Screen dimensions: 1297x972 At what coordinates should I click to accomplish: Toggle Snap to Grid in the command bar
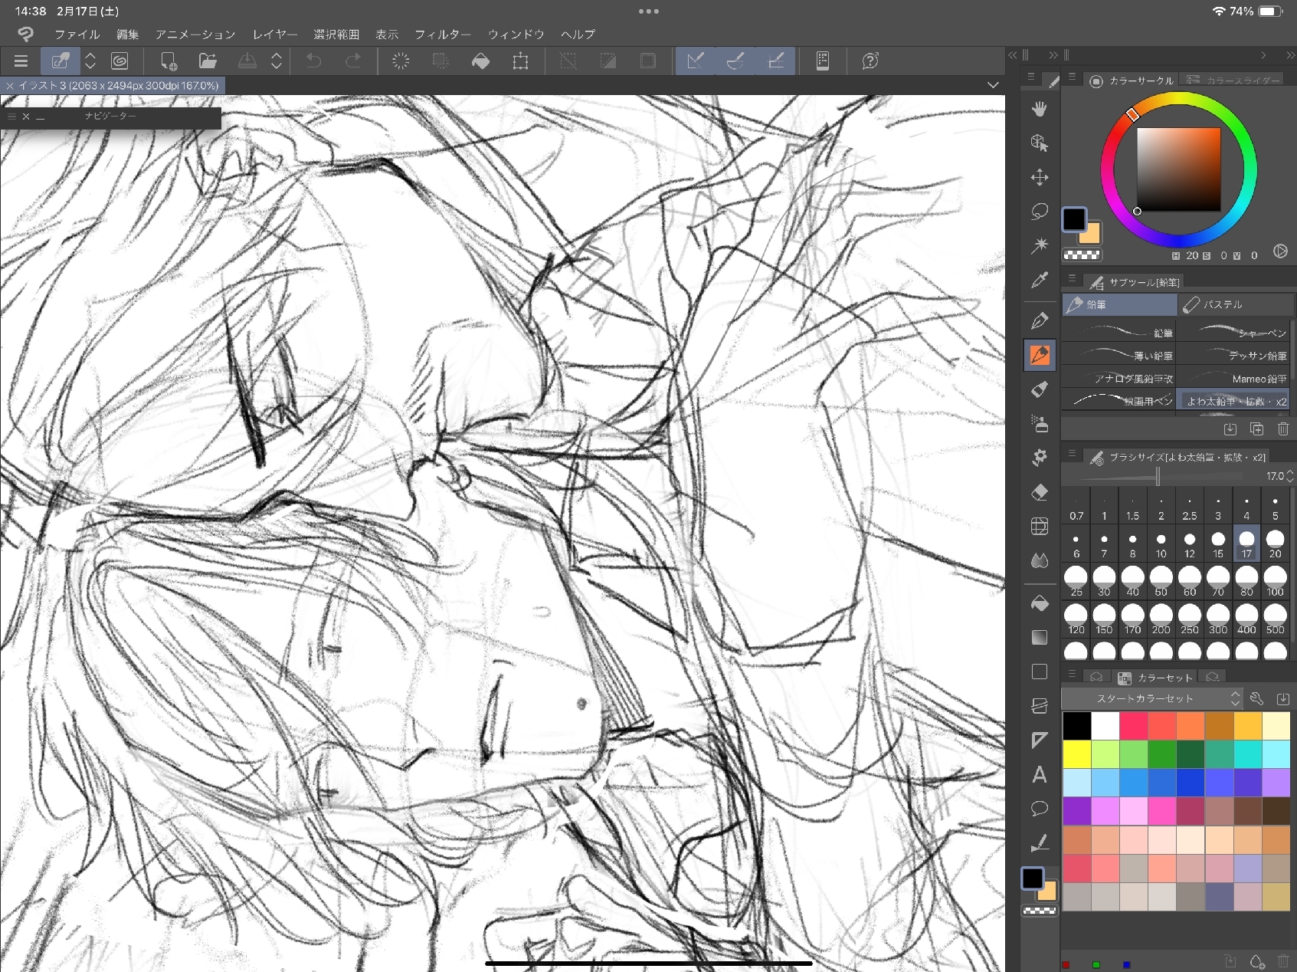[x=775, y=61]
